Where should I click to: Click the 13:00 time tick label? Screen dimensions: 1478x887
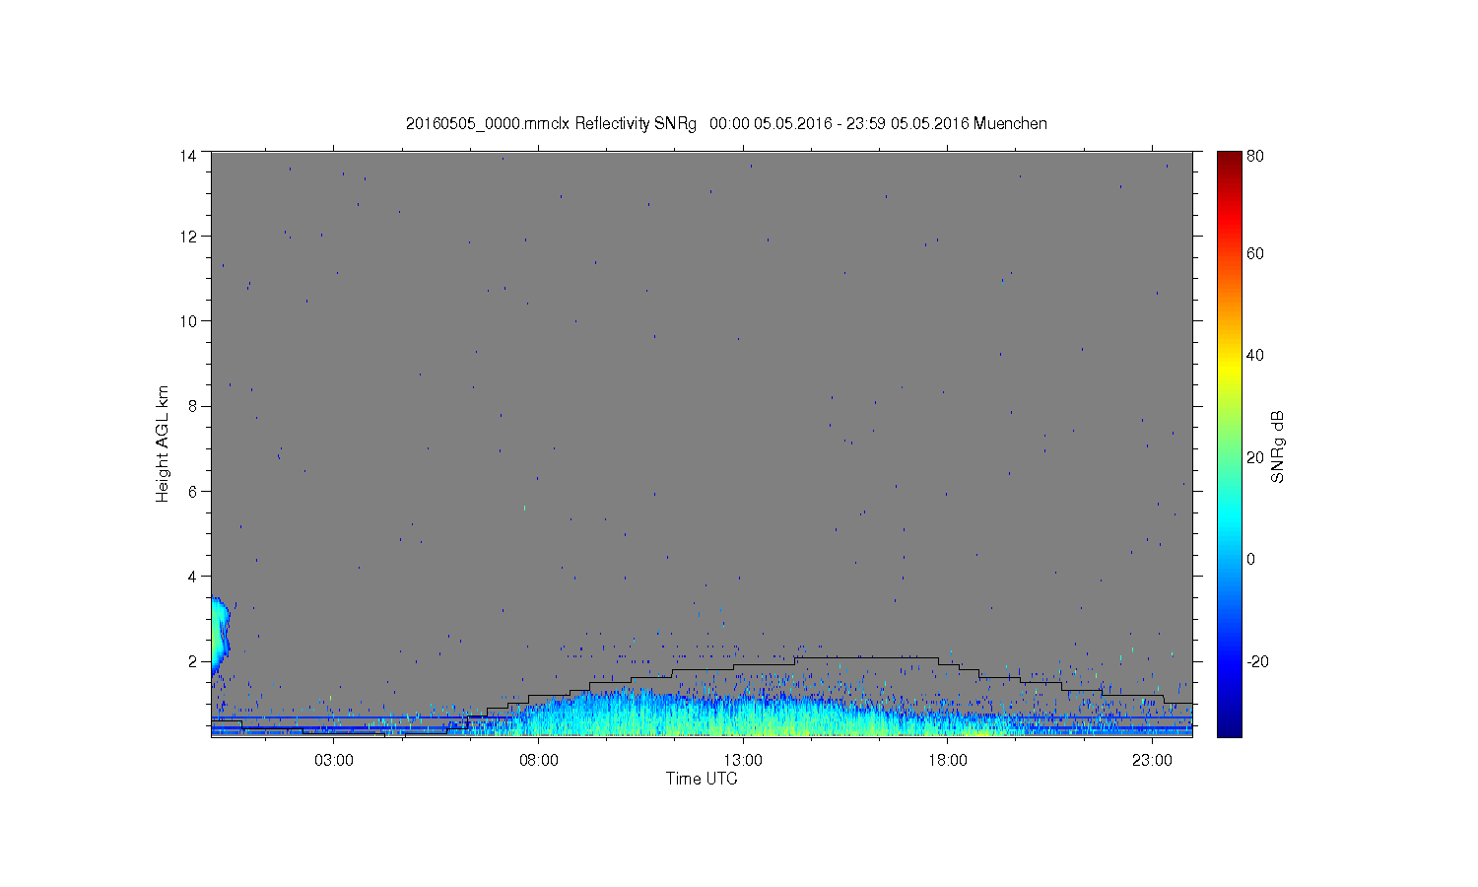pos(743,761)
